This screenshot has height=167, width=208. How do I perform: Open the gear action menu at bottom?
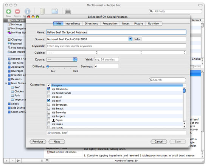pyautogui.click(x=18, y=161)
